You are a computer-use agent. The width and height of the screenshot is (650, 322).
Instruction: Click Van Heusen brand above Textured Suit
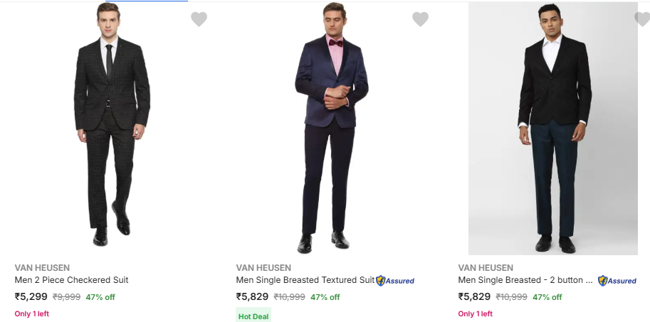point(263,268)
